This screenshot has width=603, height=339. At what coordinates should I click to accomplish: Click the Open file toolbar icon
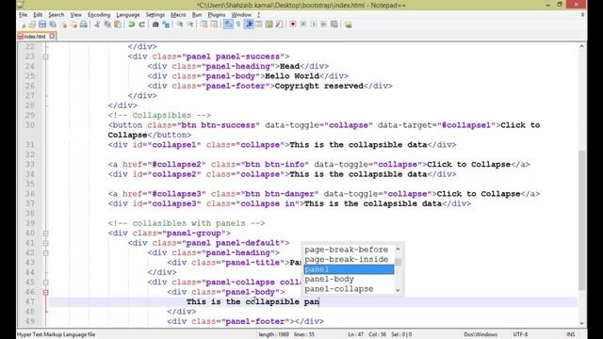pyautogui.click(x=32, y=24)
